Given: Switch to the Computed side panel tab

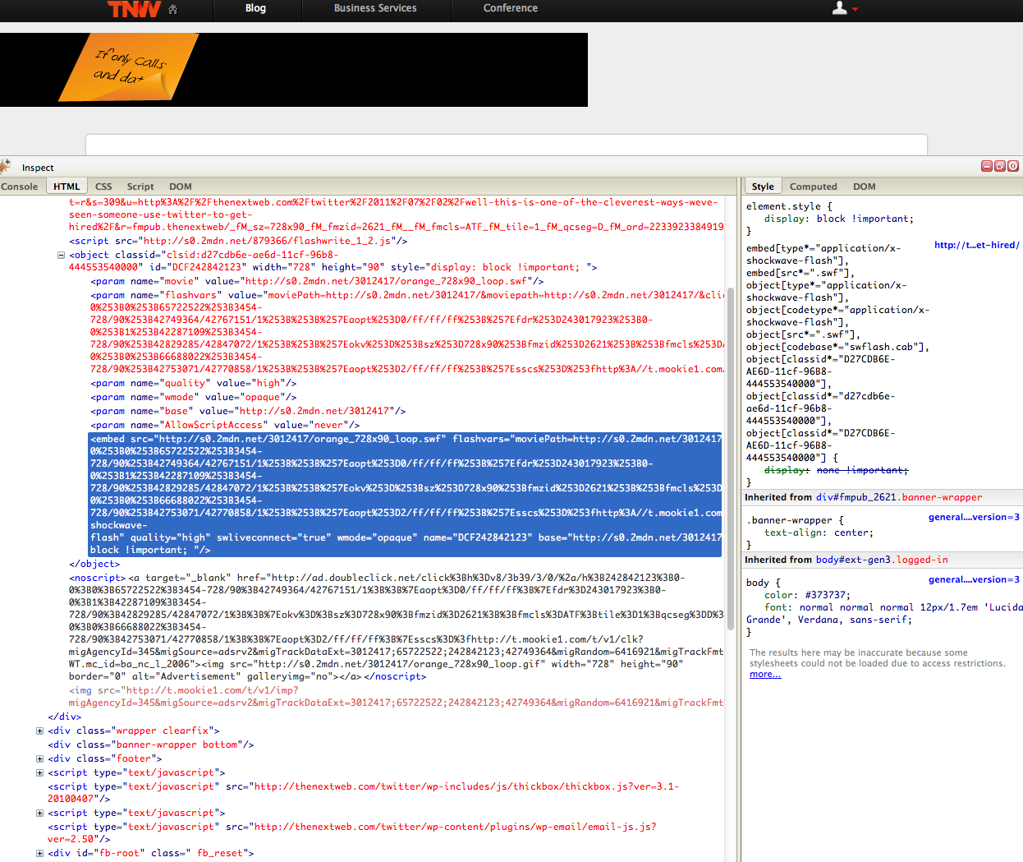Looking at the screenshot, I should 814,187.
